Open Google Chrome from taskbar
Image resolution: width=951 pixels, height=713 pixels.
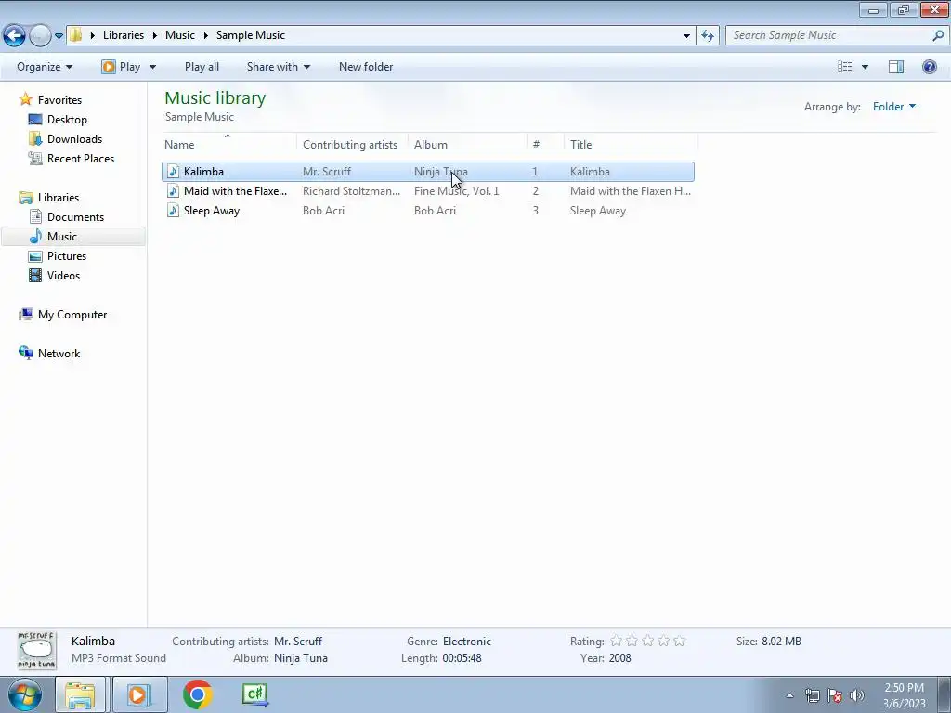click(198, 694)
